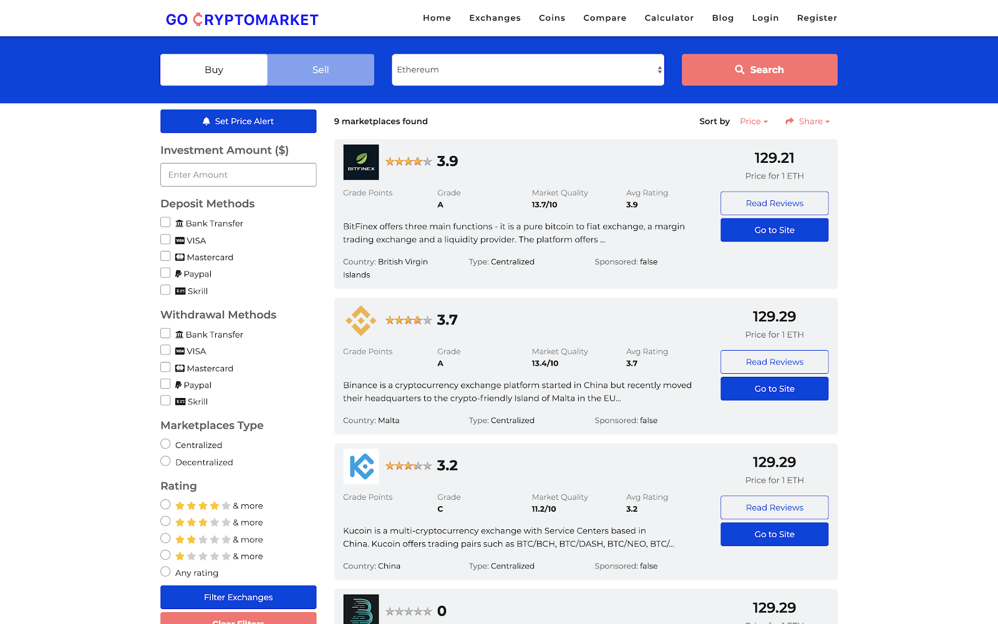
Task: Select one star & more rating
Action: click(x=165, y=555)
